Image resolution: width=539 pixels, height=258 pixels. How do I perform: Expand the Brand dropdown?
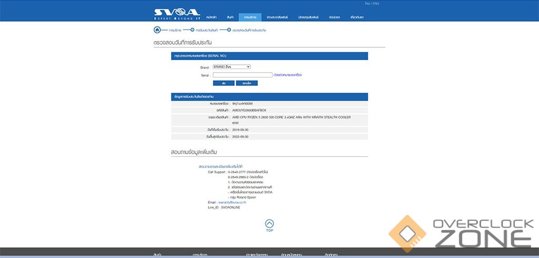[232, 67]
